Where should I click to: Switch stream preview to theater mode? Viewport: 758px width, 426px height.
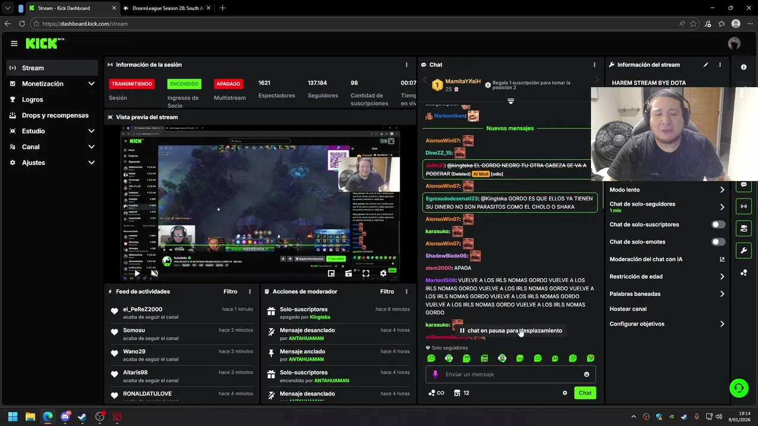tap(349, 273)
